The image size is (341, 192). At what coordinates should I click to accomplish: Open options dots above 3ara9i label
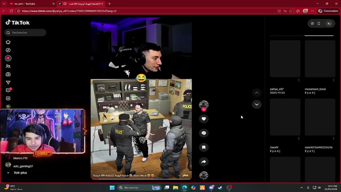pyautogui.click(x=299, y=138)
